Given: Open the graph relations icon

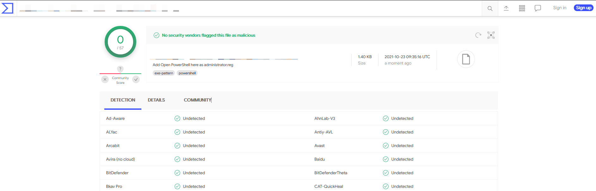Looking at the screenshot, I should click(x=491, y=35).
